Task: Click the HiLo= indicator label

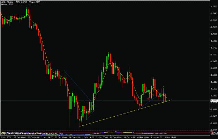Action: tap(7, 5)
